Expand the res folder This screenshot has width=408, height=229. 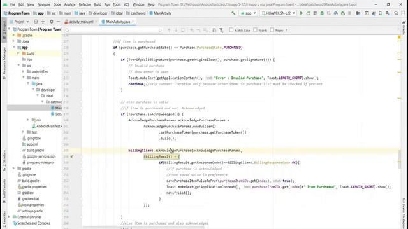28,120
